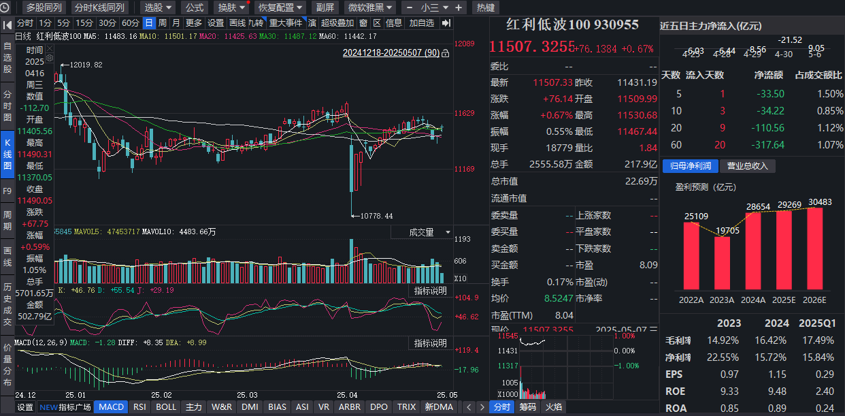Viewport: 845px width, 416px height.
Task: Expand the 微软雅黑 font dropdown
Action: 370,7
